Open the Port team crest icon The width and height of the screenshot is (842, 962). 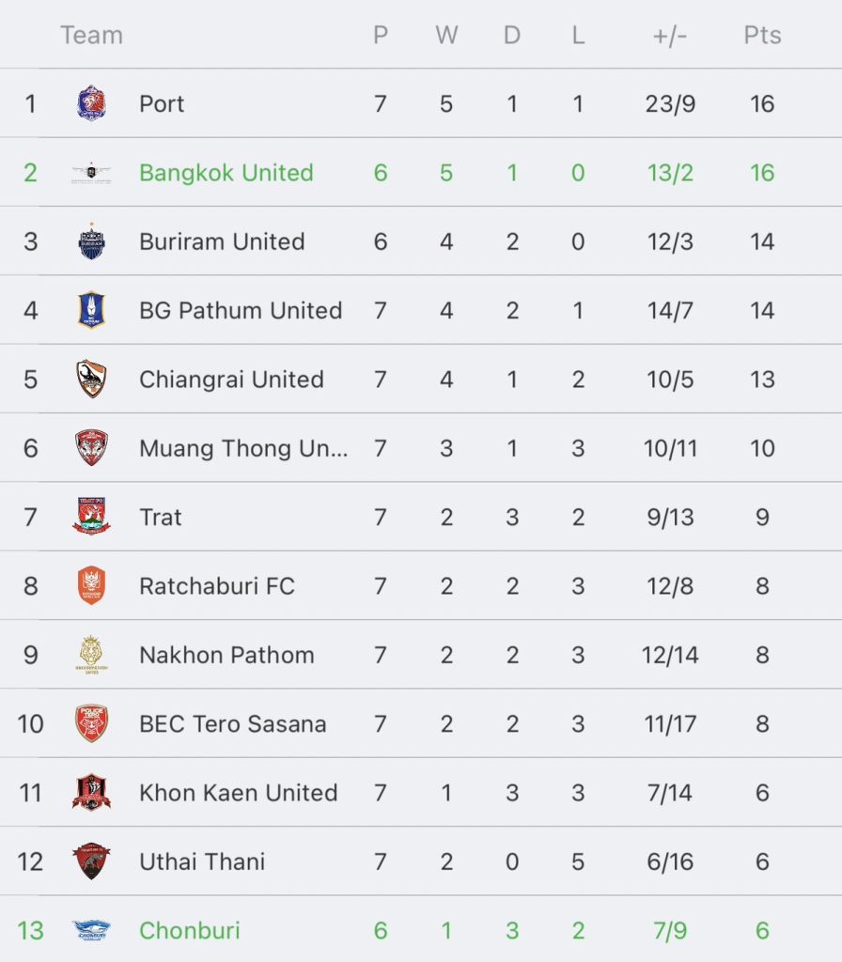[91, 103]
